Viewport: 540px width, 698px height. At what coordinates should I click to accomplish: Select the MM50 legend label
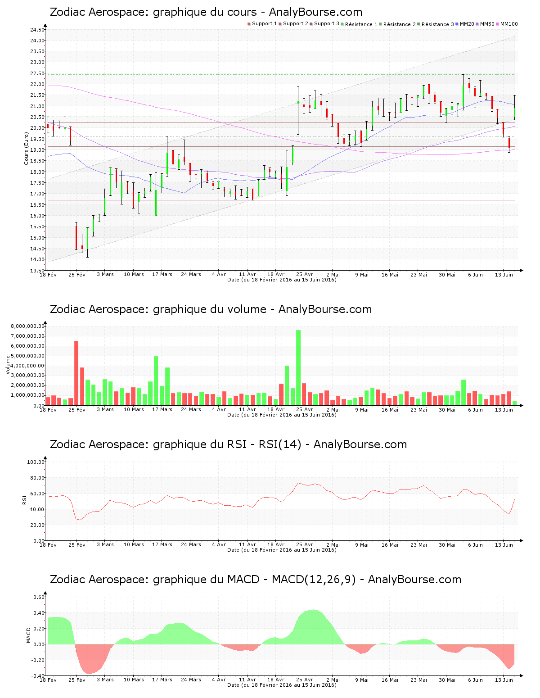pyautogui.click(x=487, y=24)
